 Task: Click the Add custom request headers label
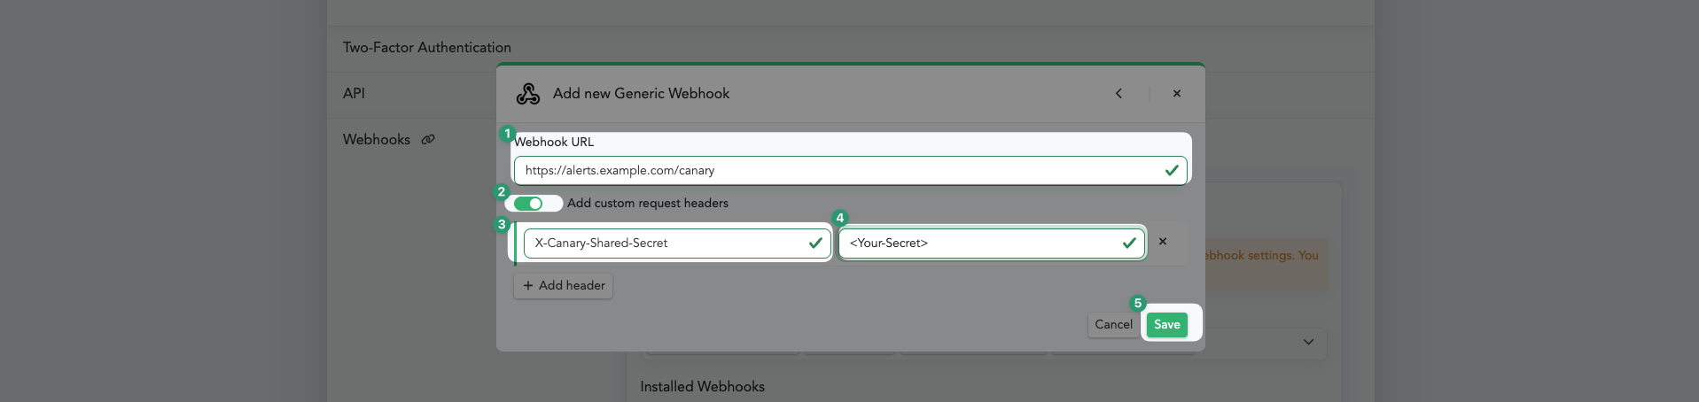pos(648,204)
